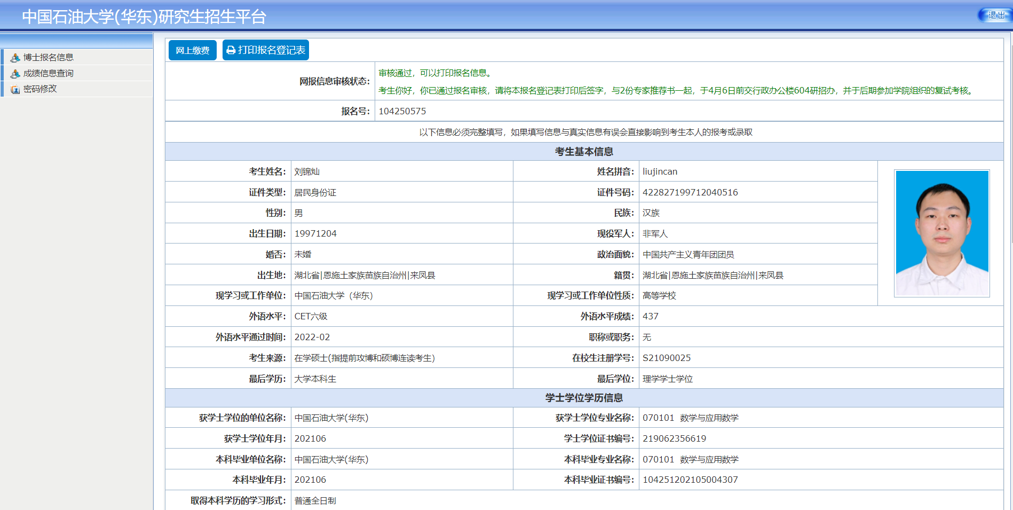Click the 未婚 marital status value
The image size is (1013, 510).
coord(303,254)
